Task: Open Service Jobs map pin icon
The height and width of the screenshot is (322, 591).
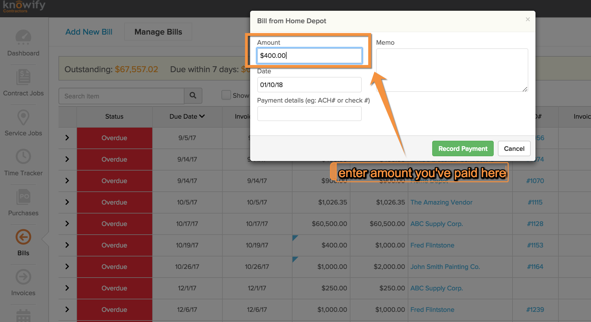Action: (x=23, y=117)
